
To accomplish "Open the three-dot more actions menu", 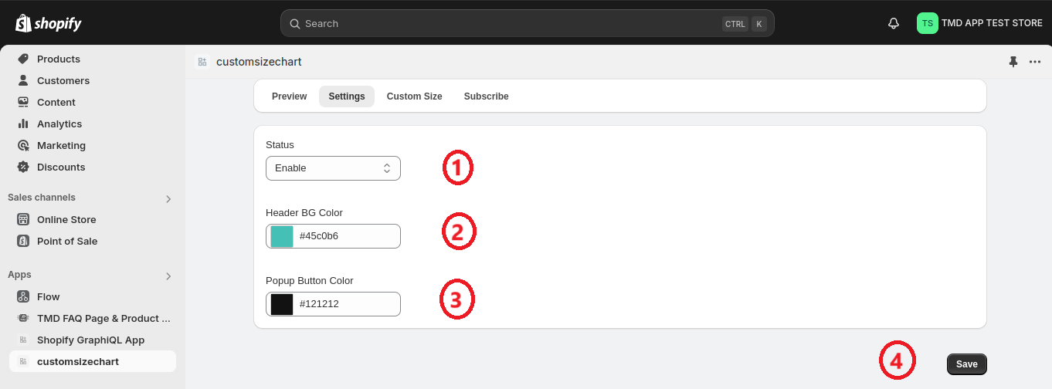I will pyautogui.click(x=1035, y=62).
